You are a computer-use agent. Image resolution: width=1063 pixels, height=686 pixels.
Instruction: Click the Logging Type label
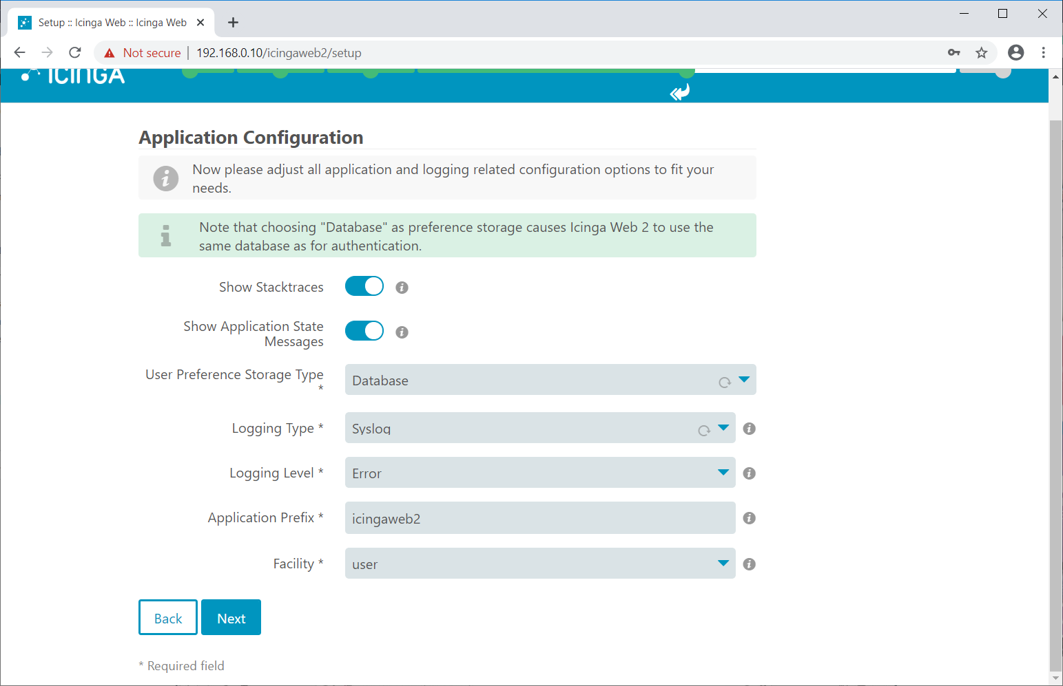278,428
